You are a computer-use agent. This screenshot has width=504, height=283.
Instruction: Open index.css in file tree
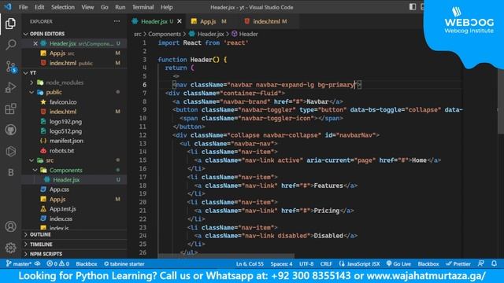(x=61, y=219)
